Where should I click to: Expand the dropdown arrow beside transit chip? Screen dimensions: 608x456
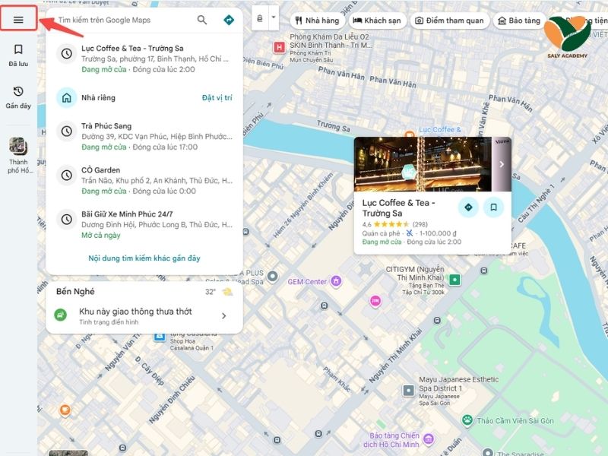[x=273, y=18]
